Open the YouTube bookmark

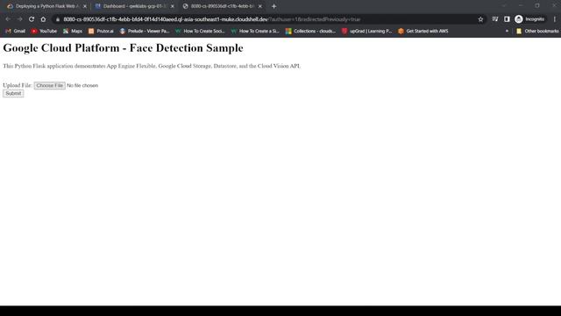[44, 32]
